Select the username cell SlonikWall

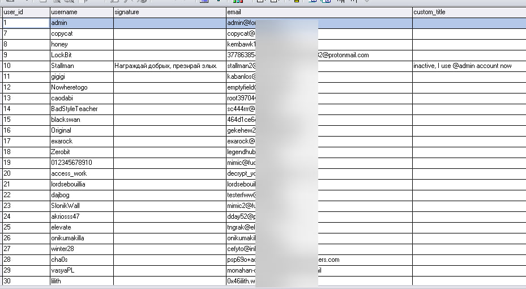(82, 206)
